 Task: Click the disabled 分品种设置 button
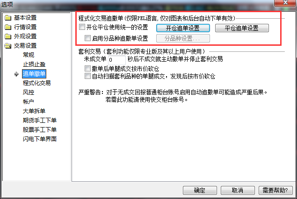point(183,38)
